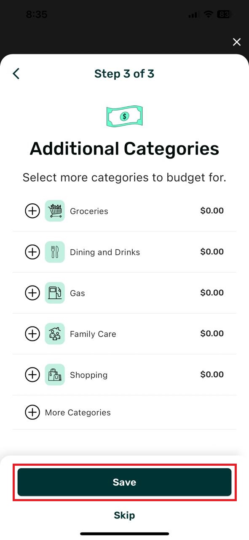Tap the $0.00 amount beside Groceries
The image size is (249, 540).
click(x=212, y=211)
